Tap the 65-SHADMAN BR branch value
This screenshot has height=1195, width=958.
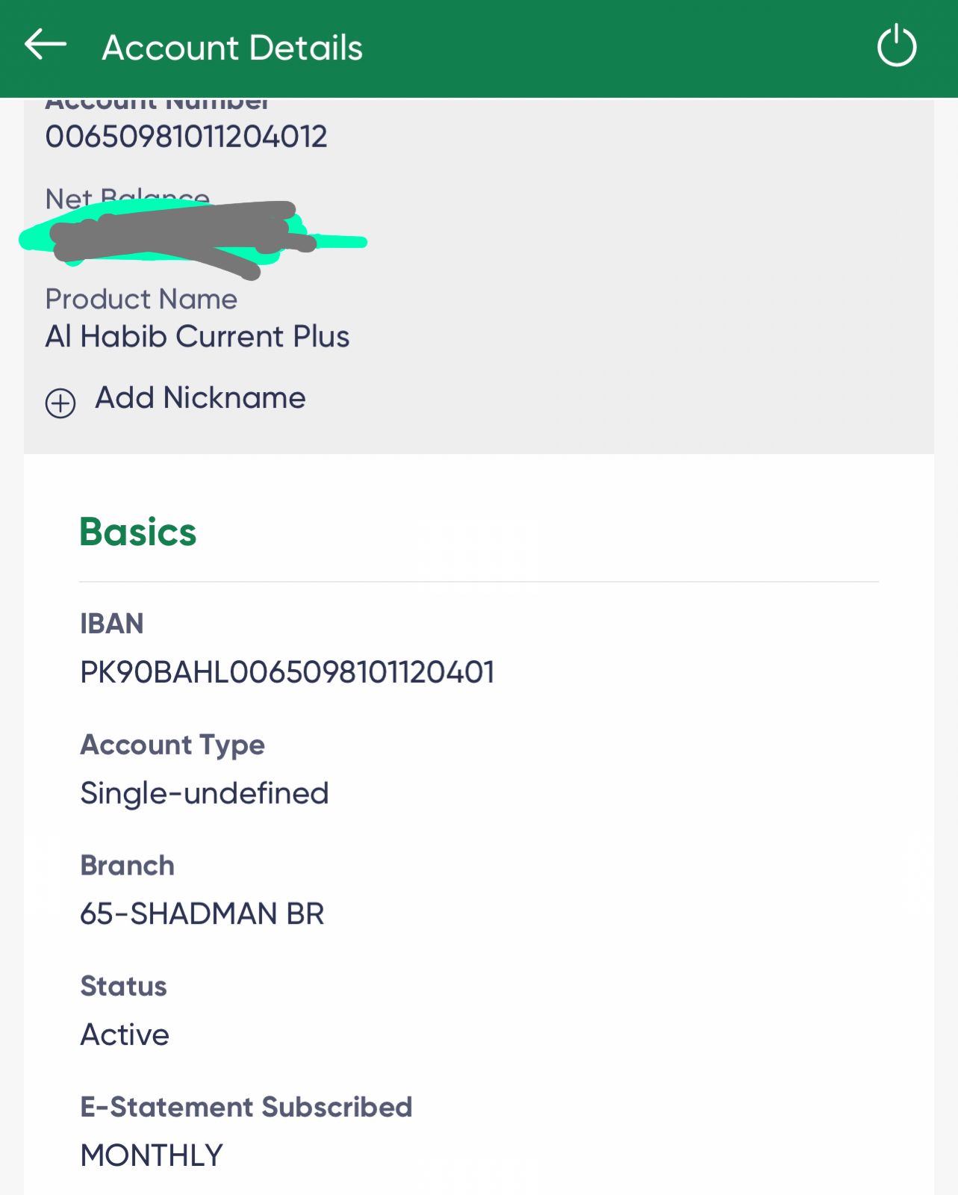click(x=202, y=914)
